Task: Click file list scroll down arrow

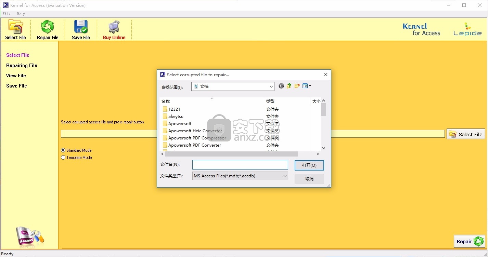Action: tap(323, 148)
